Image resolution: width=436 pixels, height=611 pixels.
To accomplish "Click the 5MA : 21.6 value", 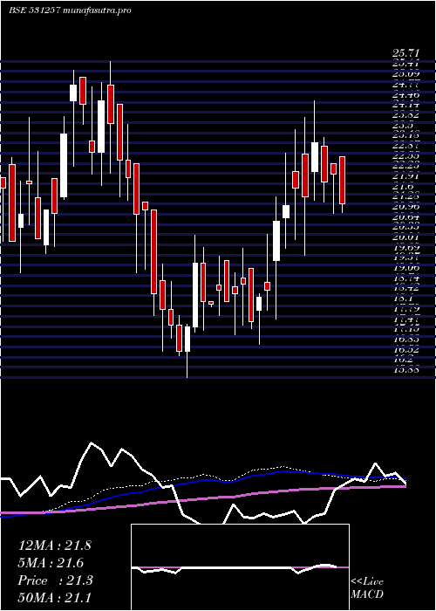I will tap(51, 563).
